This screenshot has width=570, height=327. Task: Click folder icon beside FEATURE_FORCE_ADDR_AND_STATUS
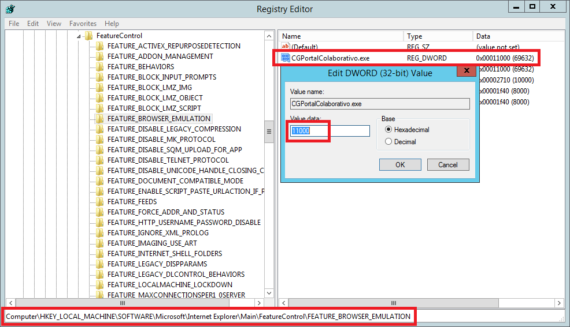click(x=99, y=212)
